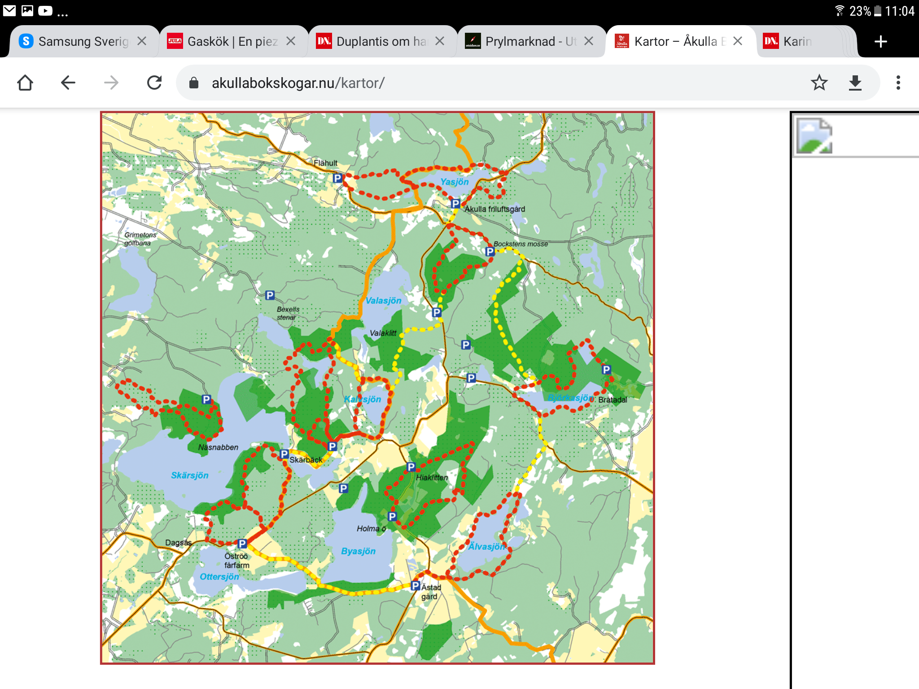Close the Kartor – Åkulla tab
Image resolution: width=919 pixels, height=689 pixels.
point(737,41)
